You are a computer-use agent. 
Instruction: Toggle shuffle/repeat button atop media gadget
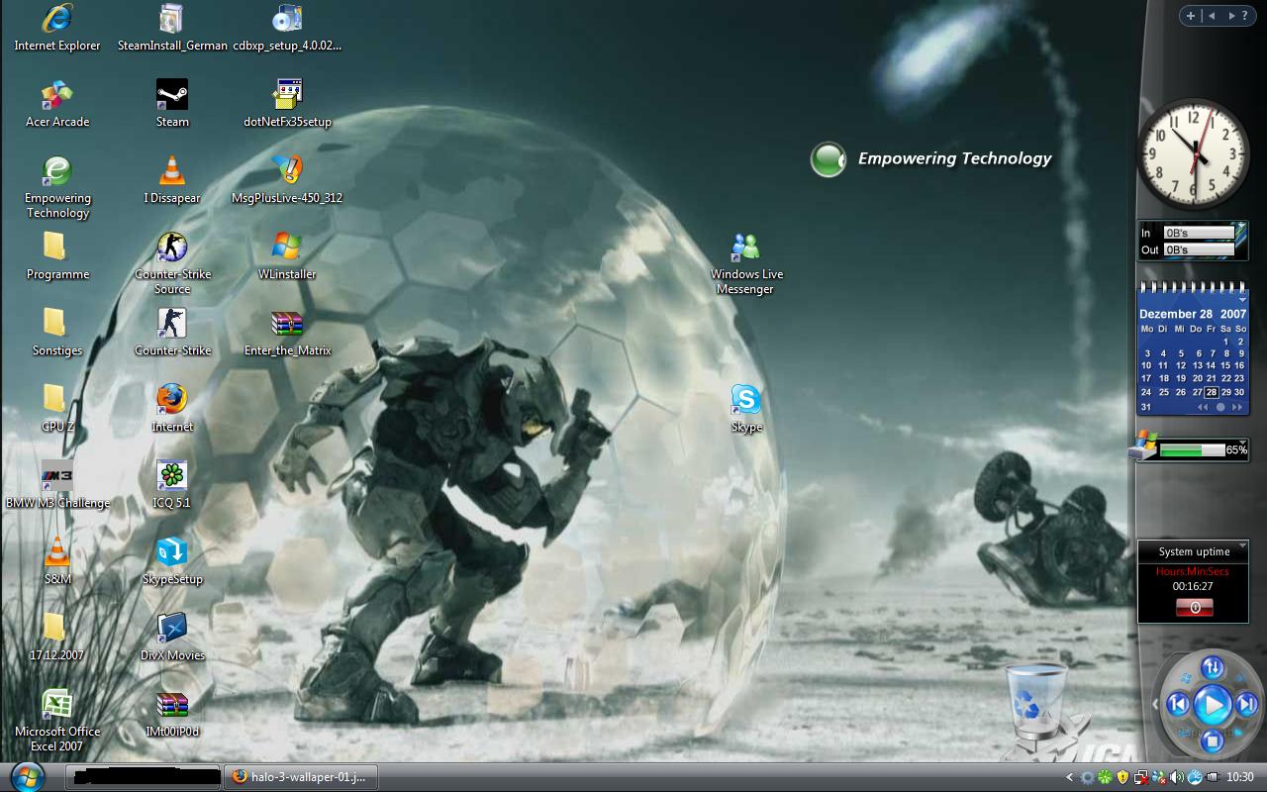(1213, 667)
